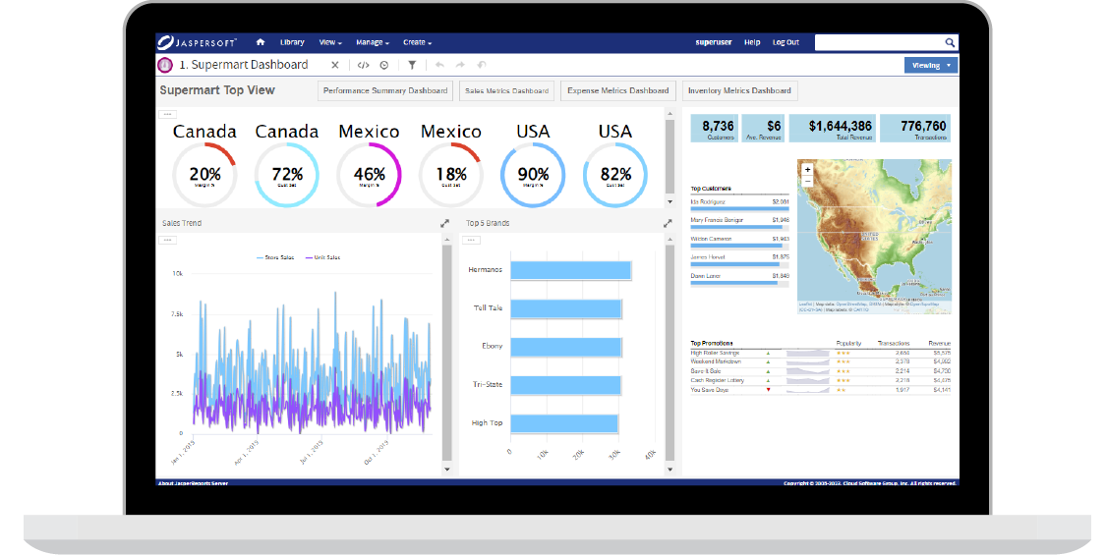This screenshot has height=555, width=1106.
Task: Click the $1,644,386 Total Revenue tile
Action: pos(833,129)
